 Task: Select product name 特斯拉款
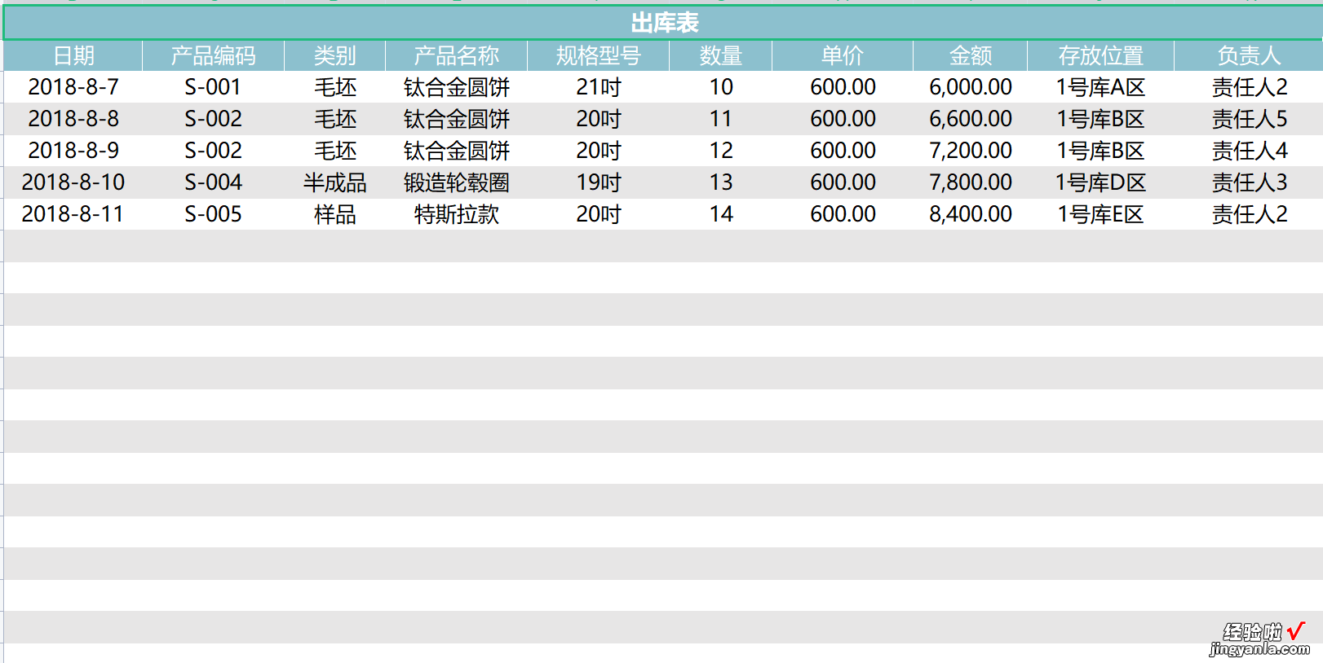(x=456, y=214)
